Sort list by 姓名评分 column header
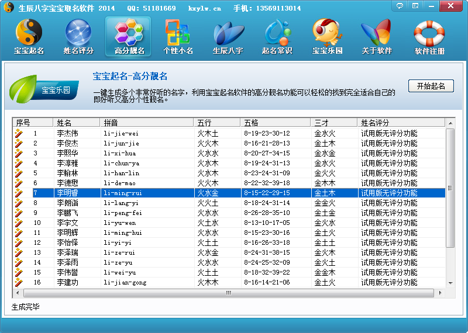This screenshot has width=468, height=333. [401, 123]
